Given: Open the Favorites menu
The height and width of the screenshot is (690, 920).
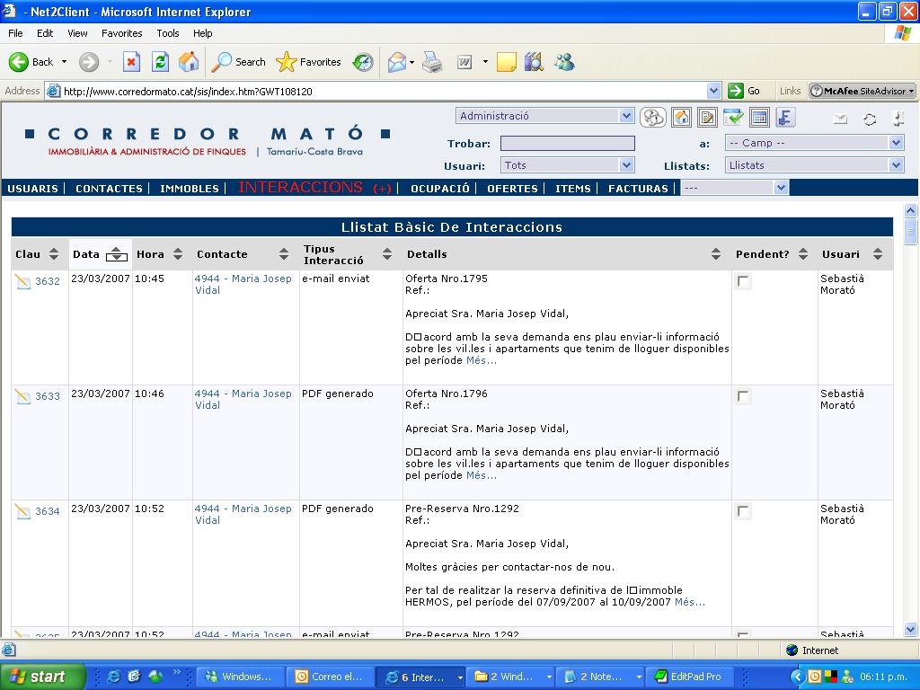Looking at the screenshot, I should (x=121, y=33).
